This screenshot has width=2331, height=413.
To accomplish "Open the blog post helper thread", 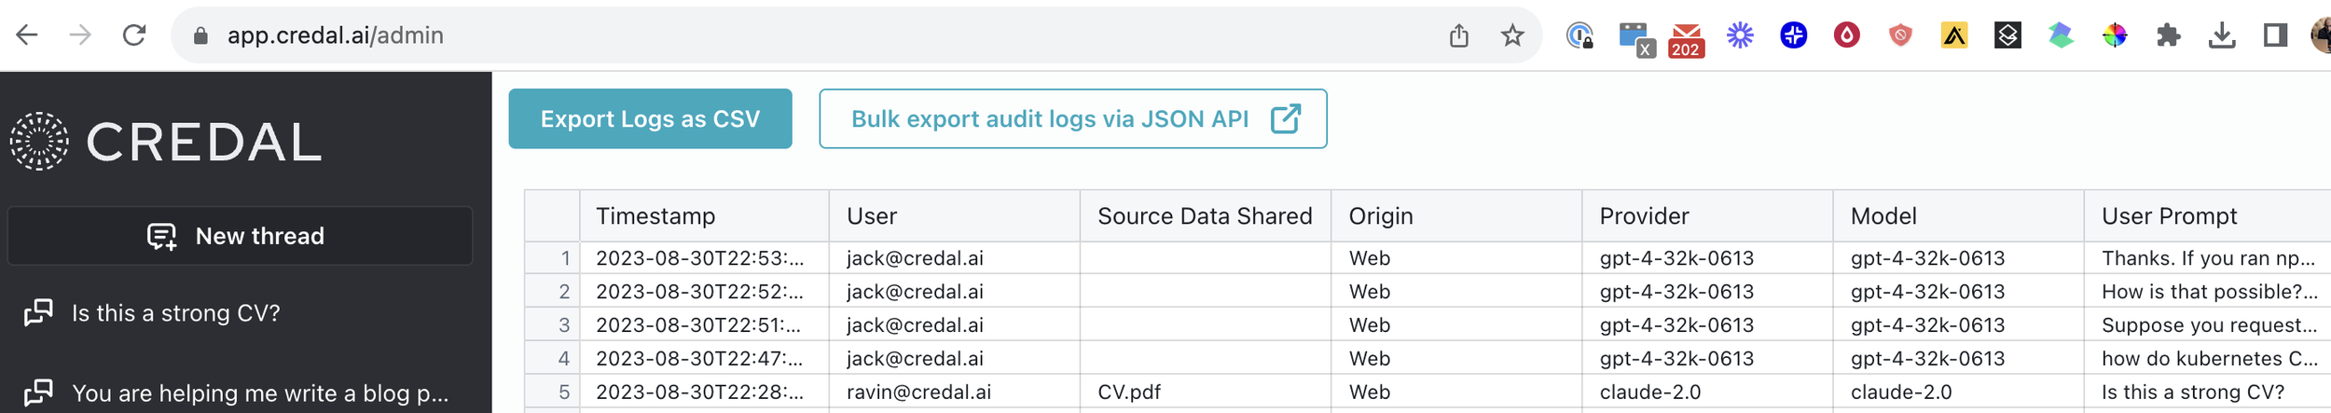I will click(x=259, y=393).
